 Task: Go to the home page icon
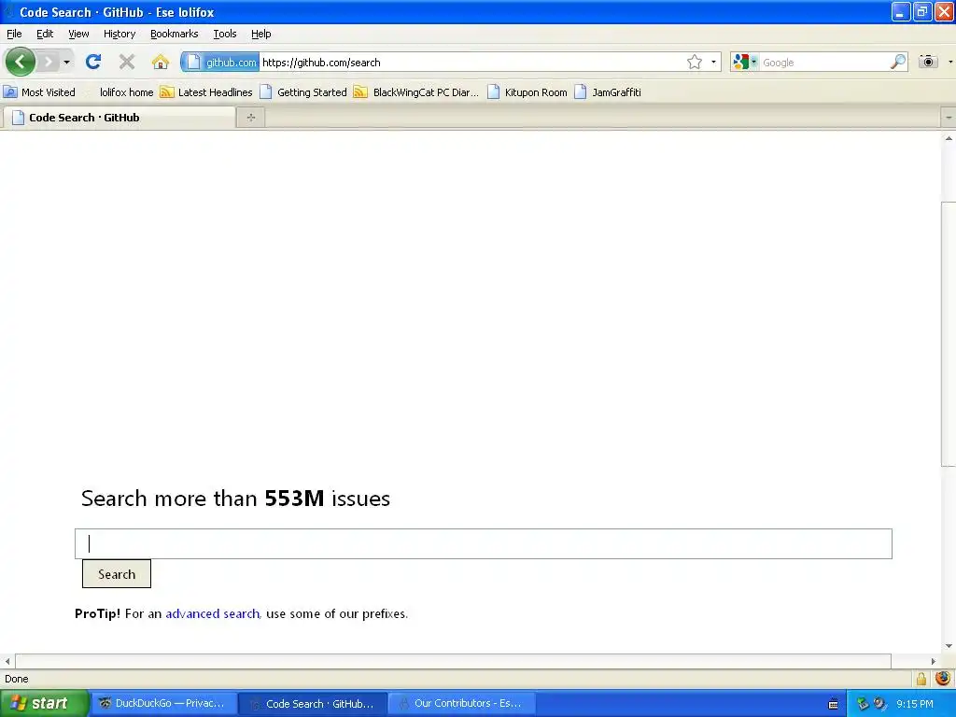click(161, 62)
